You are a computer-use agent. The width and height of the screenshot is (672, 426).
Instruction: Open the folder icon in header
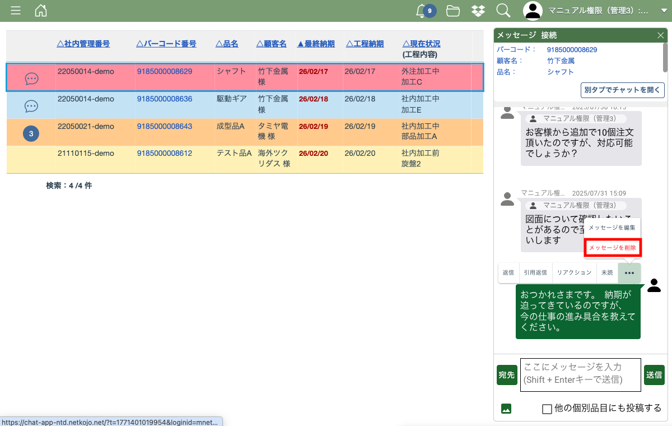click(x=453, y=11)
